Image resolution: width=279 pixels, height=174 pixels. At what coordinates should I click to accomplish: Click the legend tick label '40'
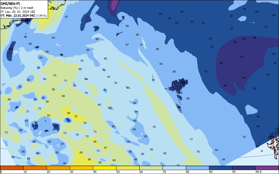click(95, 172)
